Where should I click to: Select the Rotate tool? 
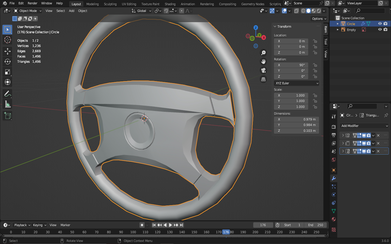(x=7, y=62)
